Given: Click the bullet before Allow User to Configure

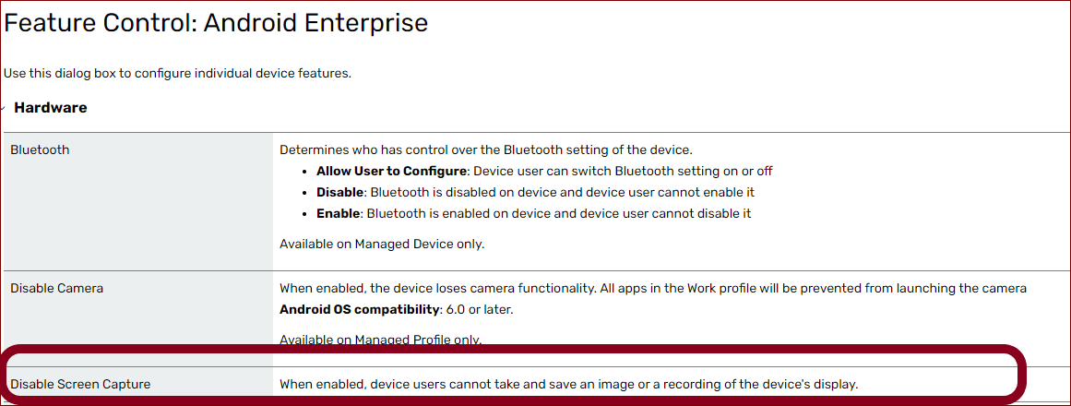Looking at the screenshot, I should [305, 172].
